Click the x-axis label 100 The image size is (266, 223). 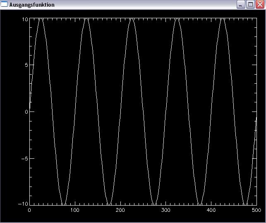[75, 210]
